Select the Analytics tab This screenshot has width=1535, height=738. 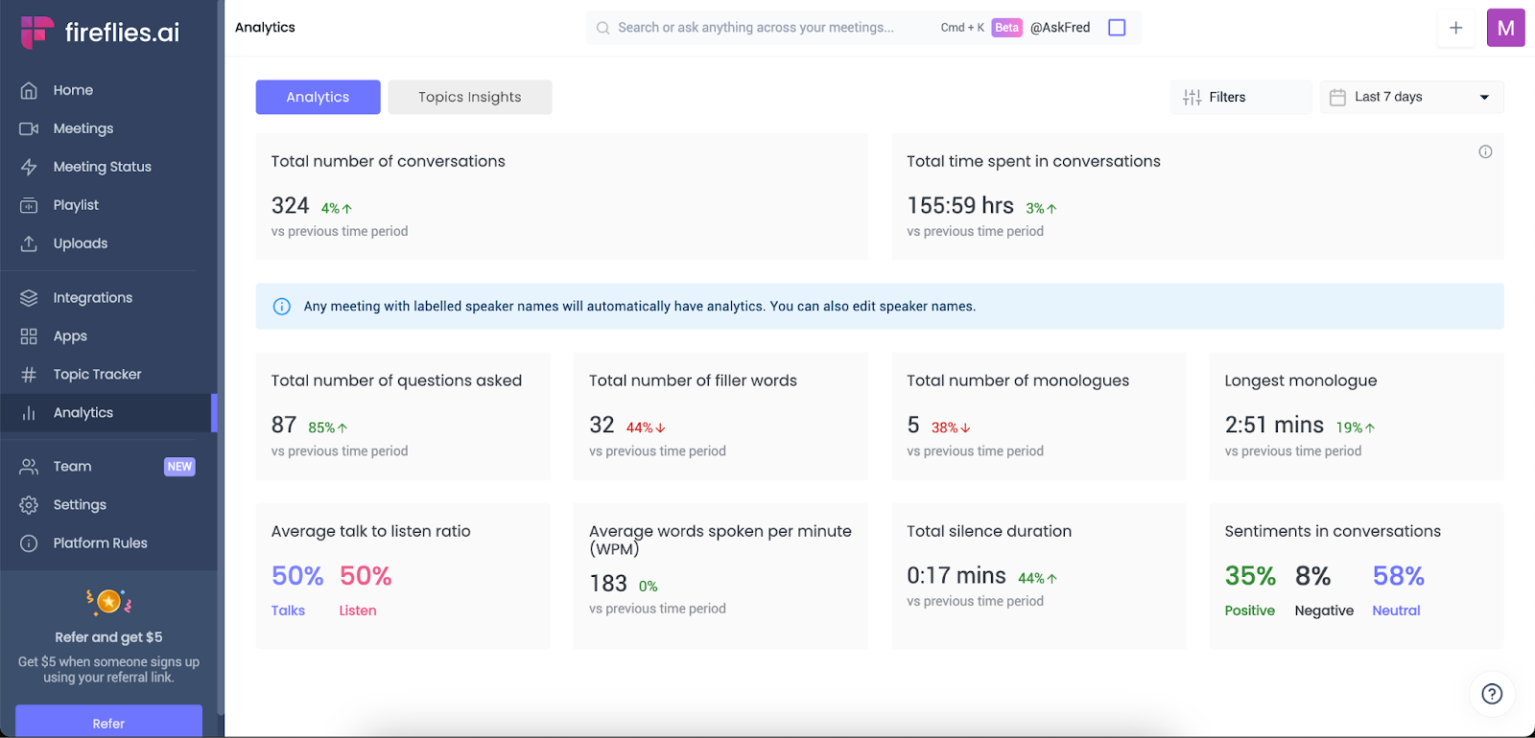318,97
